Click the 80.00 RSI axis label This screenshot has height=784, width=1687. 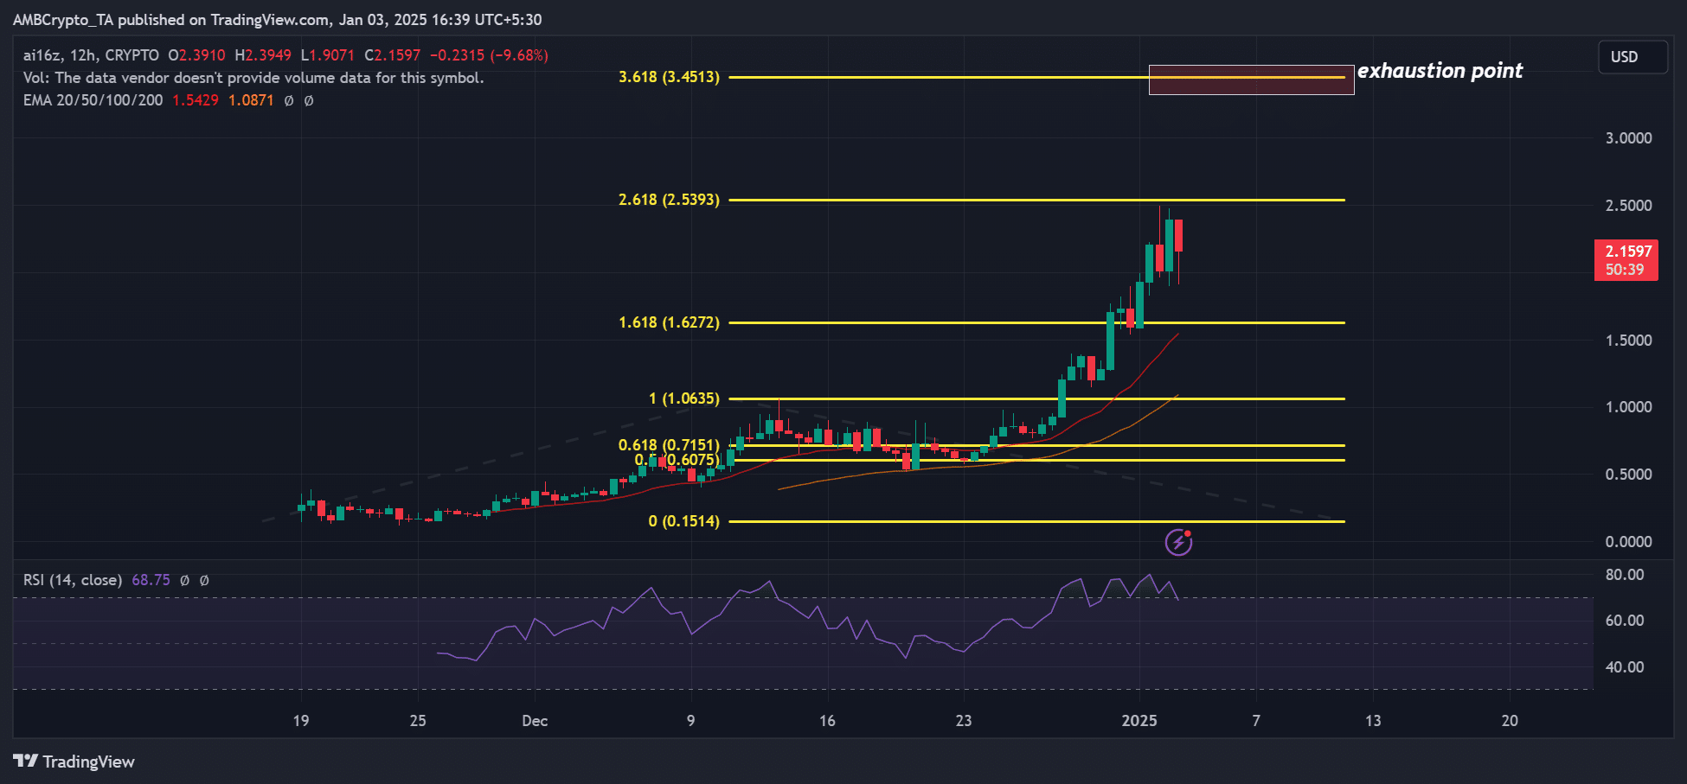pyautogui.click(x=1625, y=575)
